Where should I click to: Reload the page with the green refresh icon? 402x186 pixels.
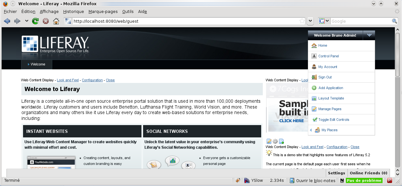tap(35, 21)
